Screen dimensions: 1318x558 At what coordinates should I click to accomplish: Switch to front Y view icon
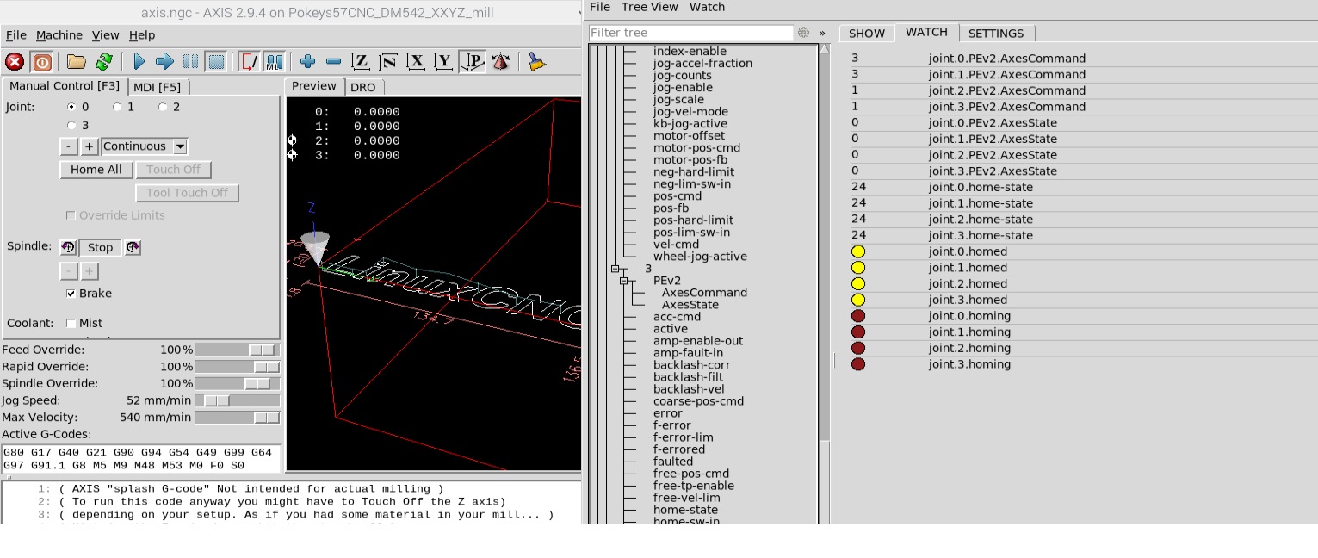tap(444, 62)
